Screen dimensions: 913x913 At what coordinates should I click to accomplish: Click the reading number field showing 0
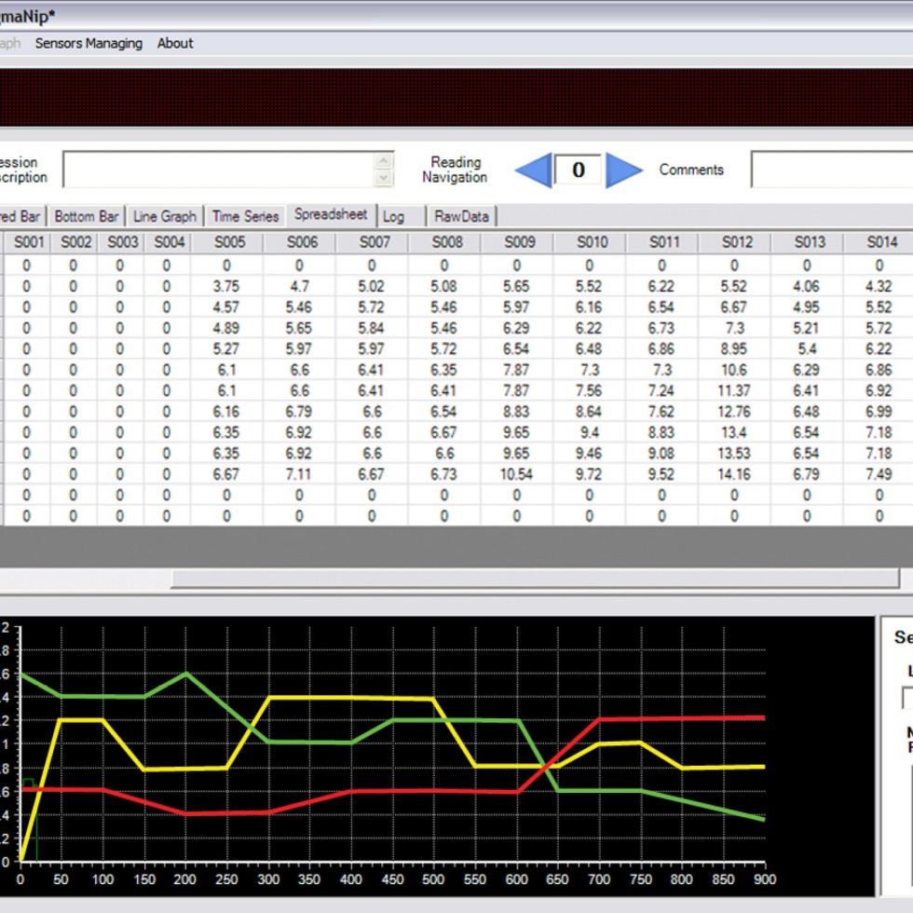[x=578, y=170]
